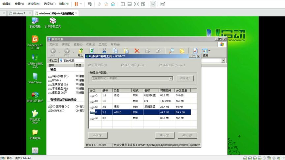This screenshot has height=160, width=285.
Task: Switch to the Windows 7 VM tab
Action: (x=19, y=13)
